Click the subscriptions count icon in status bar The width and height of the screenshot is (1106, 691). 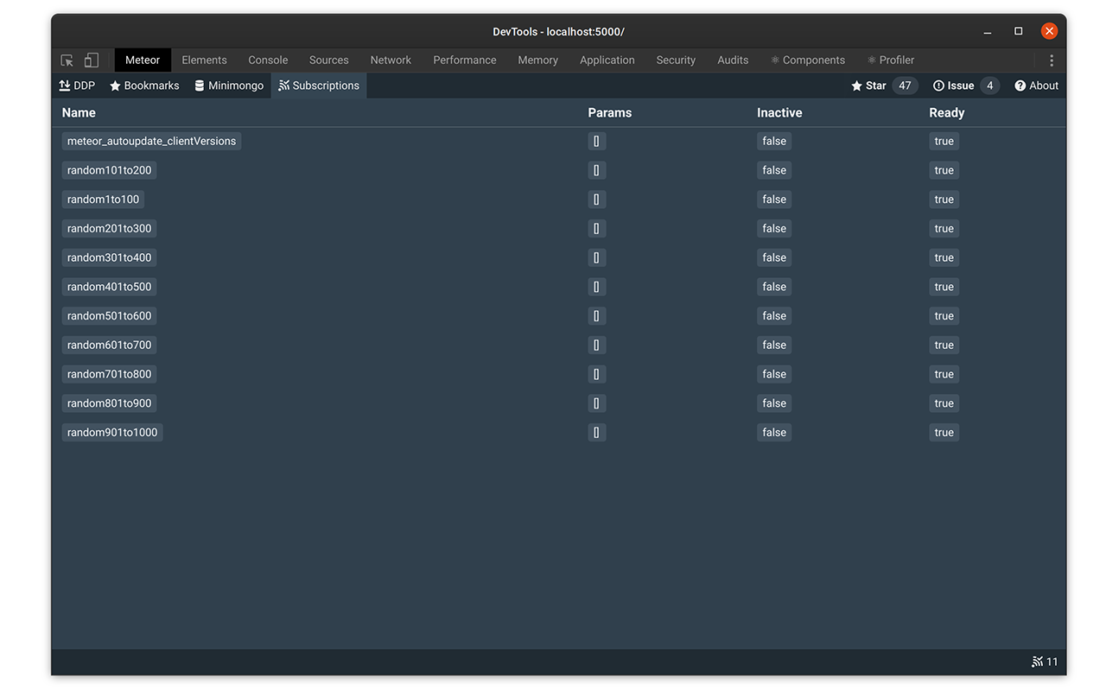pyautogui.click(x=1037, y=662)
